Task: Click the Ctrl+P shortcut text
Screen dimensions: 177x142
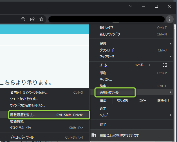Action: point(162,73)
